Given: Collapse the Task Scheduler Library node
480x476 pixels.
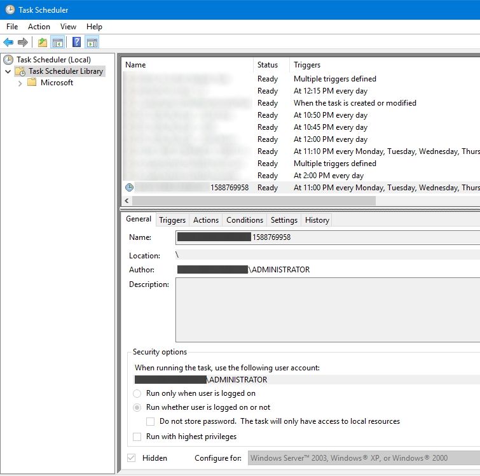Looking at the screenshot, I should point(8,71).
